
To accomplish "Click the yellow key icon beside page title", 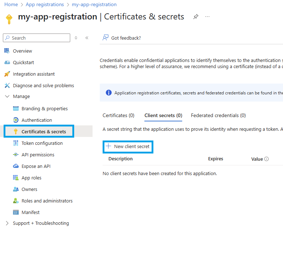I will (9, 19).
